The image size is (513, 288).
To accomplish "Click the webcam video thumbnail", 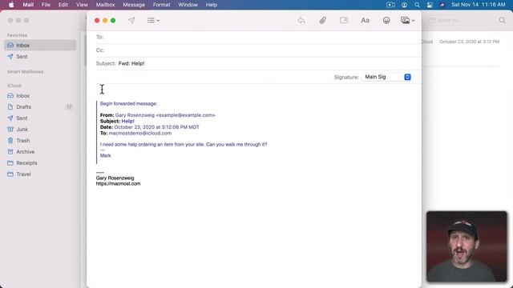I will pos(467,246).
